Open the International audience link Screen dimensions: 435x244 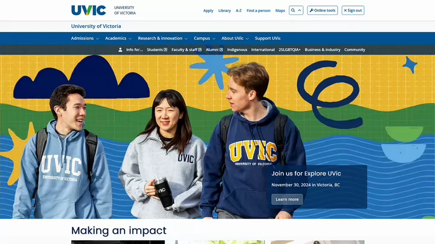tap(263, 50)
